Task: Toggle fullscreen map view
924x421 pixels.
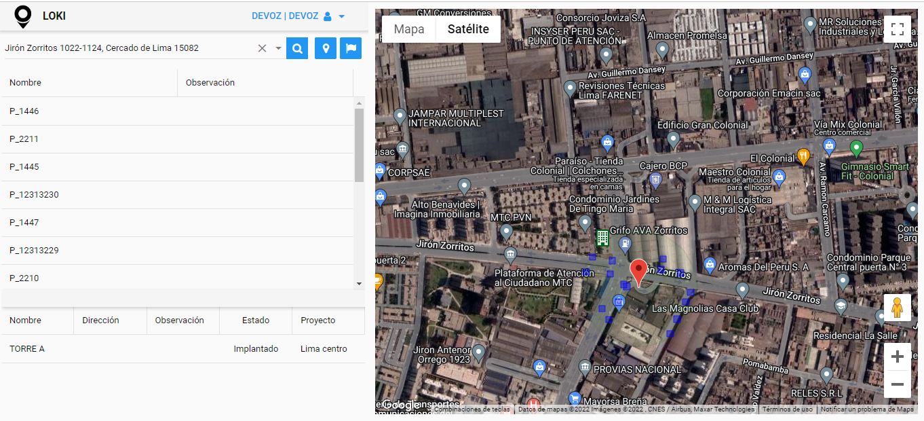Action: coord(898,29)
